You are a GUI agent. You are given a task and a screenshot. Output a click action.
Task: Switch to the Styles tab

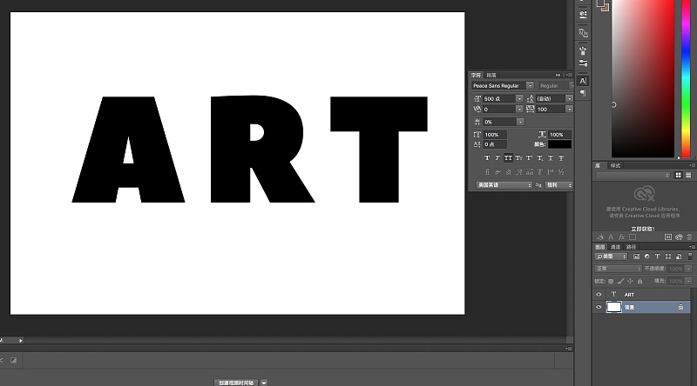[x=615, y=165]
